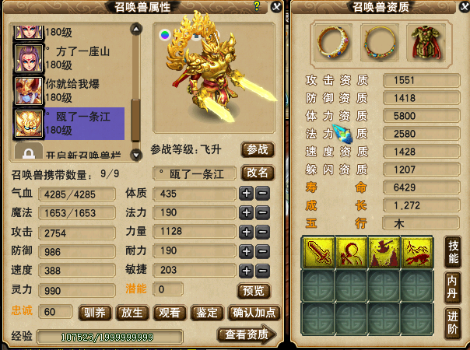Image resolution: width=470 pixels, height=350 pixels.
Task: Select the axe and mountains skill icon
Action: (x=384, y=252)
